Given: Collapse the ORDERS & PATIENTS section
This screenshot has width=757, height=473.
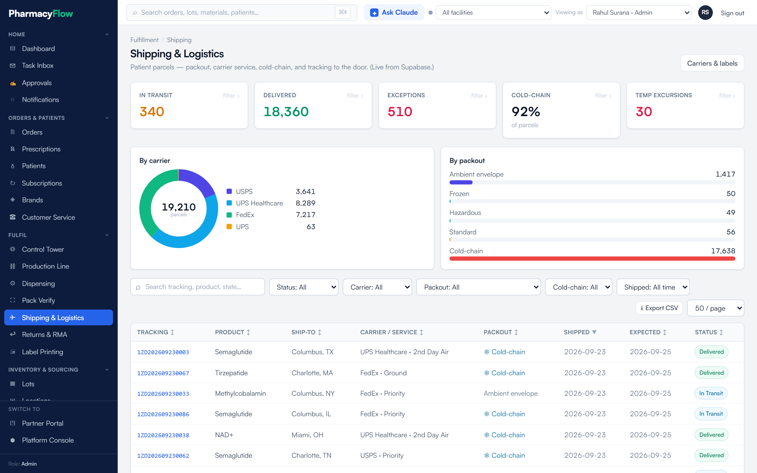Looking at the screenshot, I should [59, 118].
